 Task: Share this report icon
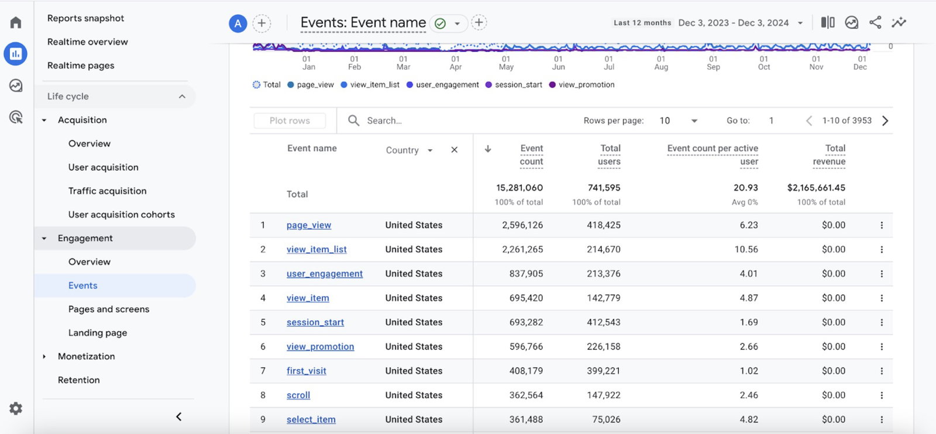[x=875, y=23]
